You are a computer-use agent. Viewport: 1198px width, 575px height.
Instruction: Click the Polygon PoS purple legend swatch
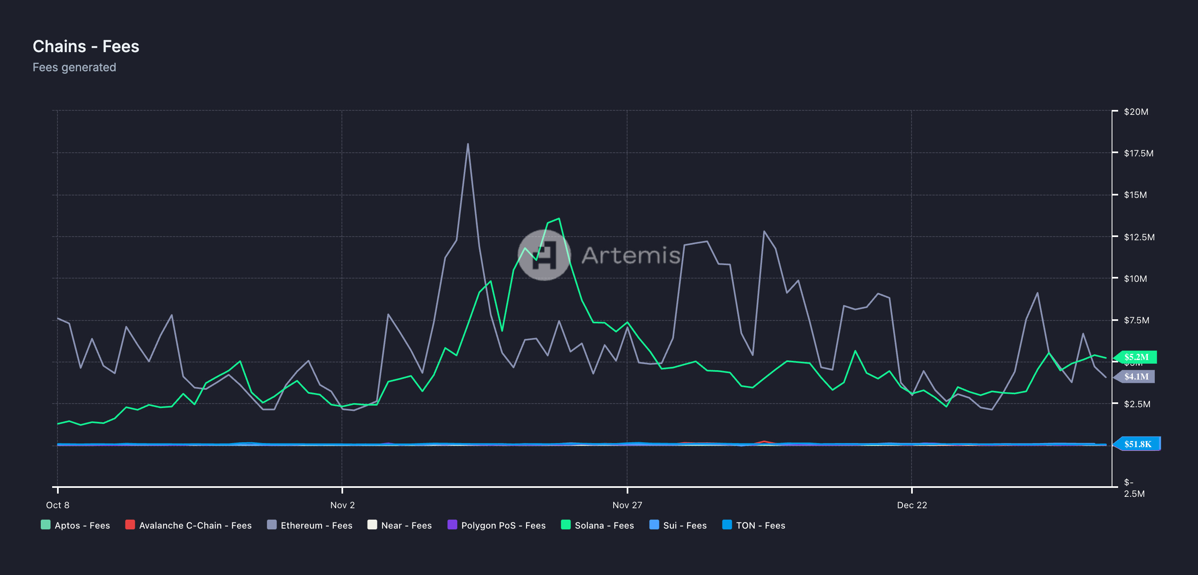point(452,525)
